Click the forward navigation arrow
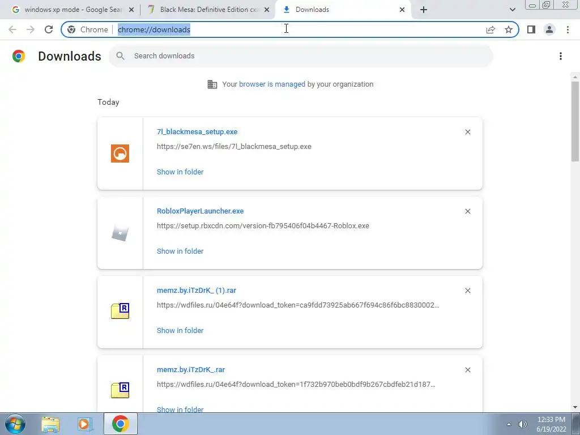The height and width of the screenshot is (435, 580). pyautogui.click(x=31, y=29)
